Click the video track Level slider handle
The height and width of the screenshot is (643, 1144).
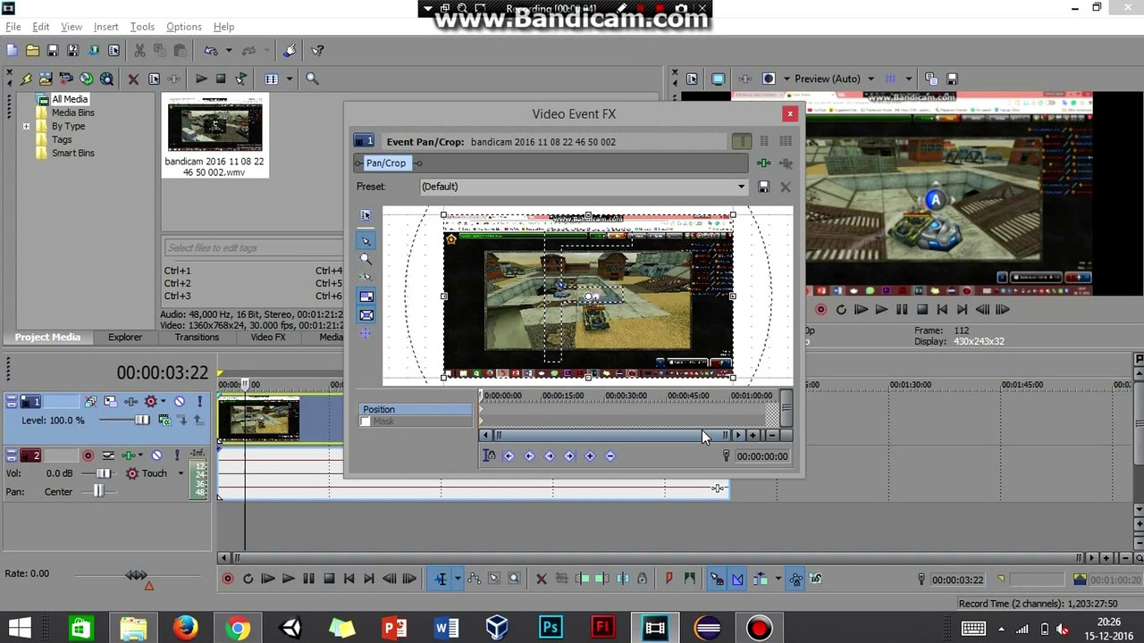coord(142,420)
